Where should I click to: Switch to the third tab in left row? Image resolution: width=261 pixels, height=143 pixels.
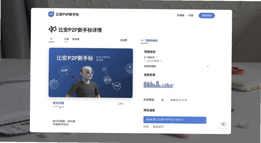(x=76, y=39)
